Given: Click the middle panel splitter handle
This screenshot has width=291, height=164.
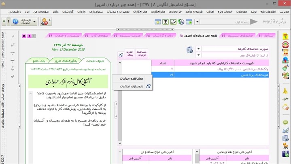Looking at the screenshot, I should click(x=116, y=110).
